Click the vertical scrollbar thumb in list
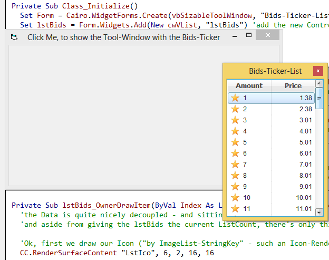This screenshot has width=329, height=260. [x=319, y=98]
